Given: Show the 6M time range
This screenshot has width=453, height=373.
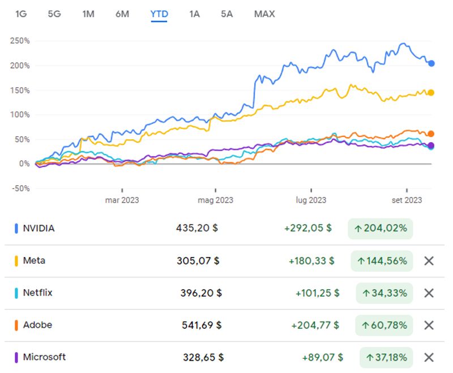Looking at the screenshot, I should coord(122,14).
